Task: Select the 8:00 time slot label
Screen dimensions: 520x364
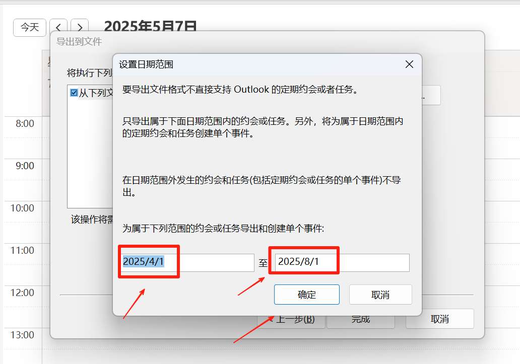Action: [25, 123]
